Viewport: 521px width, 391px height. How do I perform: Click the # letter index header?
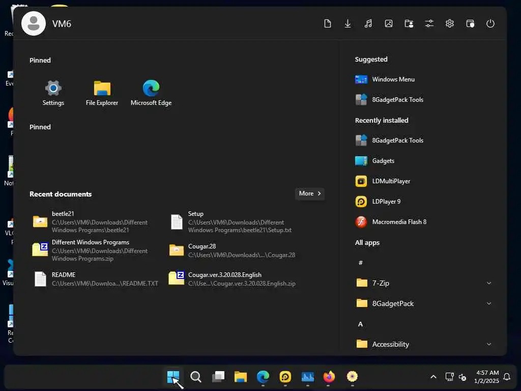[361, 263]
